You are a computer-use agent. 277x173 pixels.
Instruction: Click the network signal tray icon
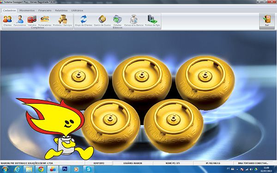click(x=247, y=169)
